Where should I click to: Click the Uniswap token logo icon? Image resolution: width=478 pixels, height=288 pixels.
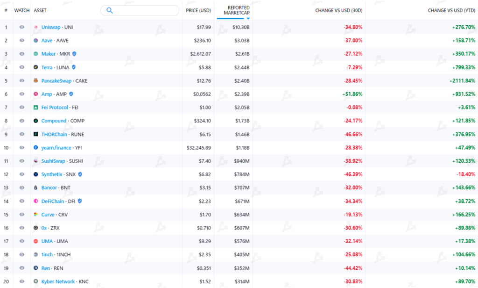point(36,27)
